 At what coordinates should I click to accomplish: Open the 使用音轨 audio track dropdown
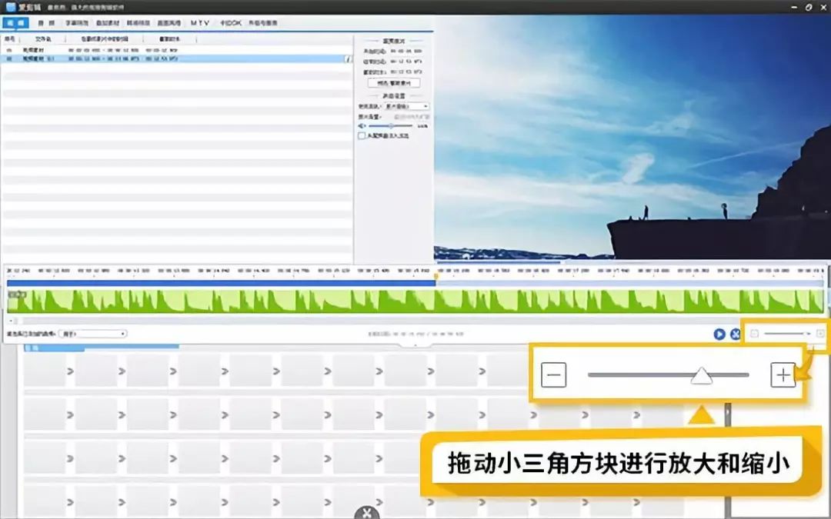[406, 106]
